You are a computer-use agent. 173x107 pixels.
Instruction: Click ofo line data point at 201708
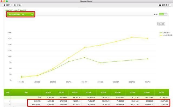pos(132,37)
